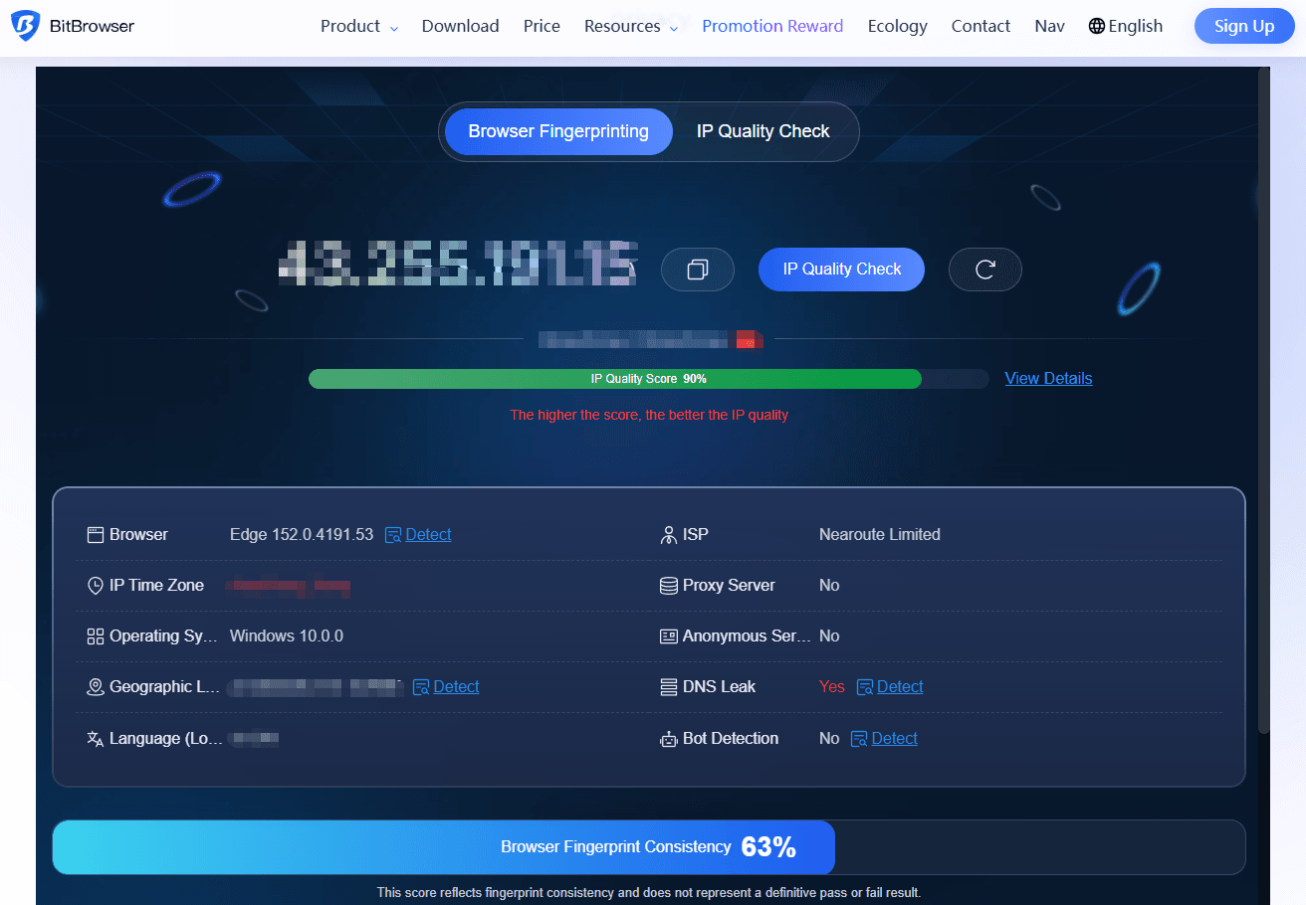Click the 'No' value for Proxy Server
1306x905 pixels.
pyautogui.click(x=829, y=586)
